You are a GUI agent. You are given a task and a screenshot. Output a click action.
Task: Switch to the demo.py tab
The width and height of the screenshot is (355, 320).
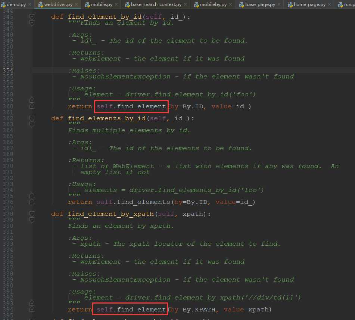coord(16,4)
